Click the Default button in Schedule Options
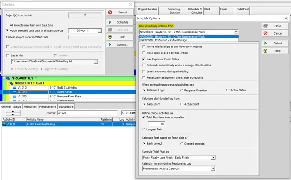The image size is (291, 180). pyautogui.click(x=275, y=43)
